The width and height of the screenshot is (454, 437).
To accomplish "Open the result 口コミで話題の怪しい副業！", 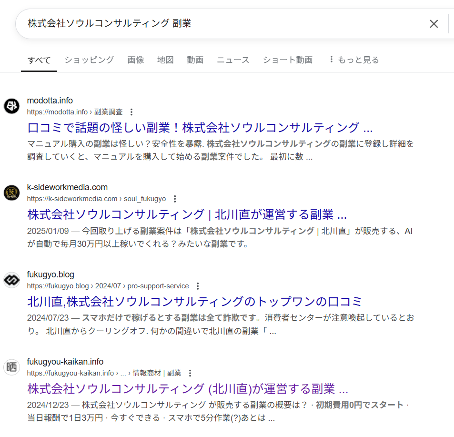I will (200, 128).
